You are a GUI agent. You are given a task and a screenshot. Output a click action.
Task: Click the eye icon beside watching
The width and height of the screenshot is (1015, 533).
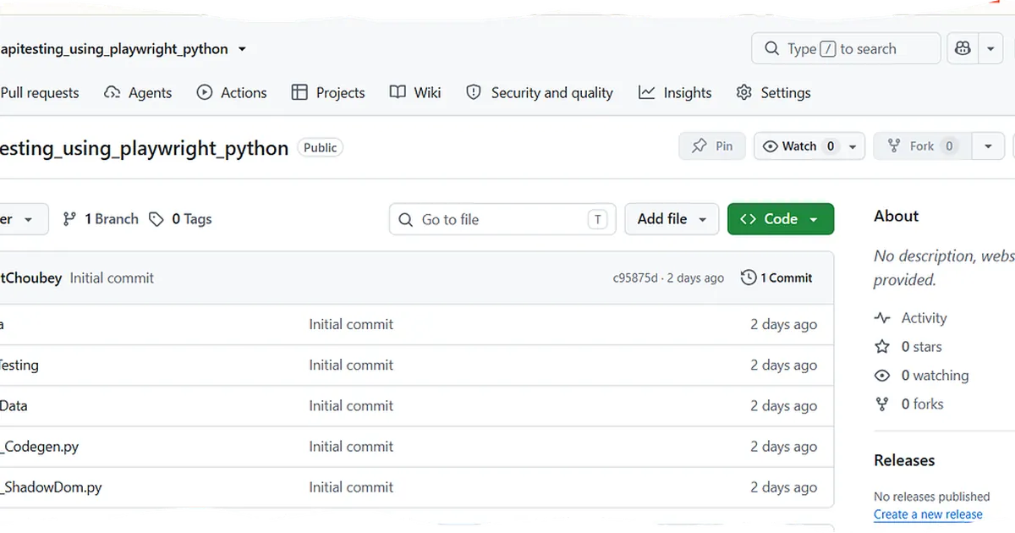coord(882,376)
